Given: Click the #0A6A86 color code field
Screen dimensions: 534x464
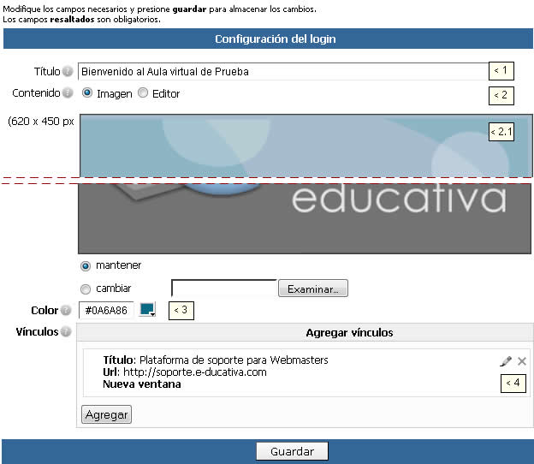Looking at the screenshot, I should click(x=106, y=311).
